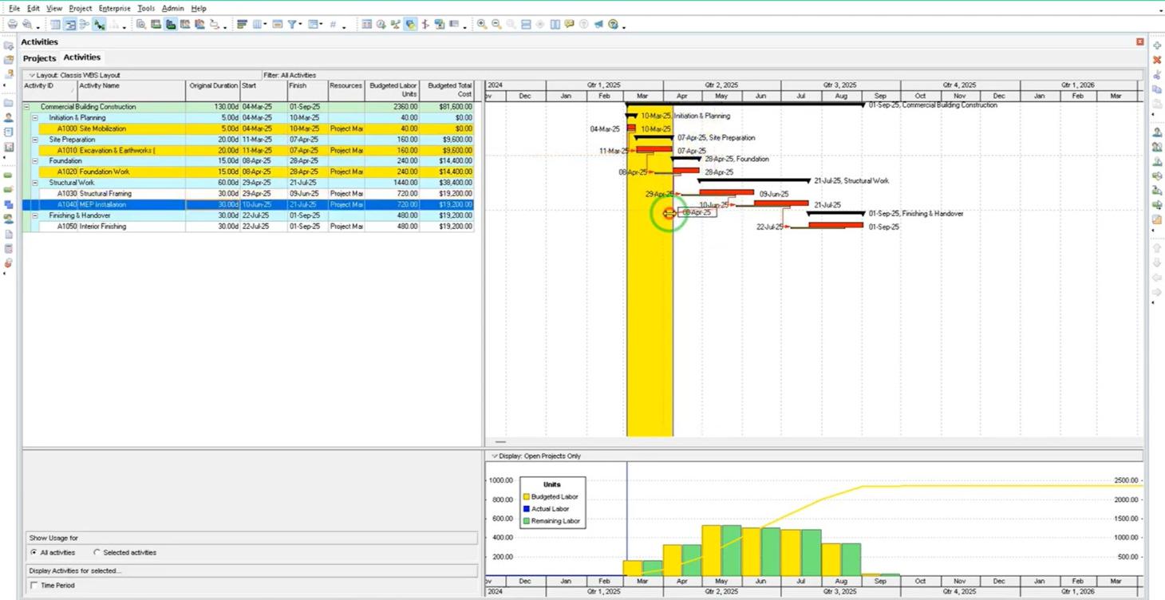Click the Zoom Out magnifier icon

pos(496,25)
